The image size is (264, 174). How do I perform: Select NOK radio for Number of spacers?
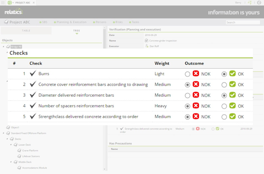pos(187,106)
